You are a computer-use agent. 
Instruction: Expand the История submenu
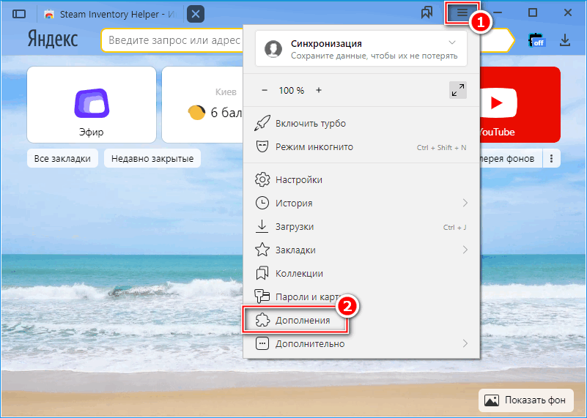pyautogui.click(x=465, y=203)
